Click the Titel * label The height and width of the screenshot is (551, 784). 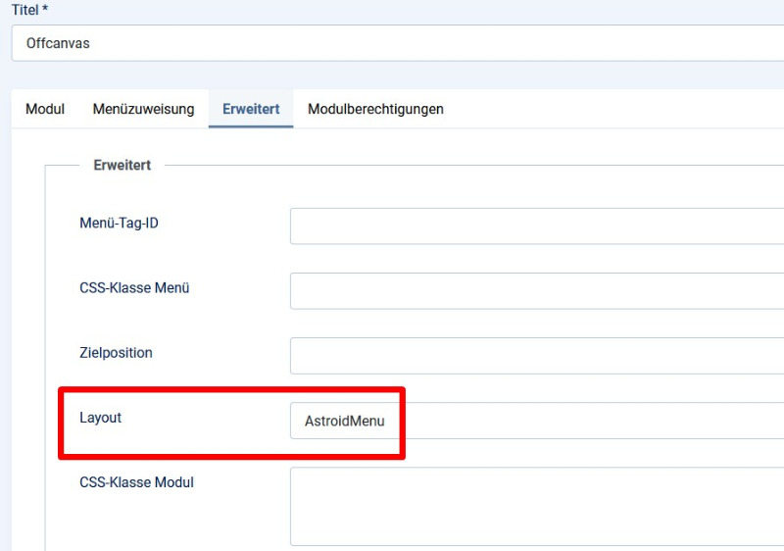coord(30,10)
